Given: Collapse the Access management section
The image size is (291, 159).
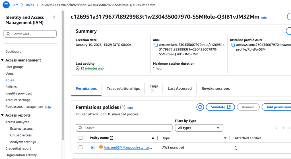Looking at the screenshot, I should coord(3,60).
